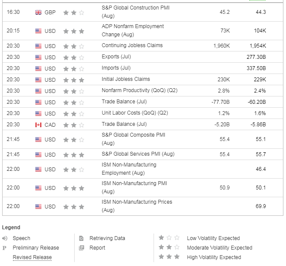Open ISM Non-Manufacturing Prices (Aug) event

(x=137, y=206)
